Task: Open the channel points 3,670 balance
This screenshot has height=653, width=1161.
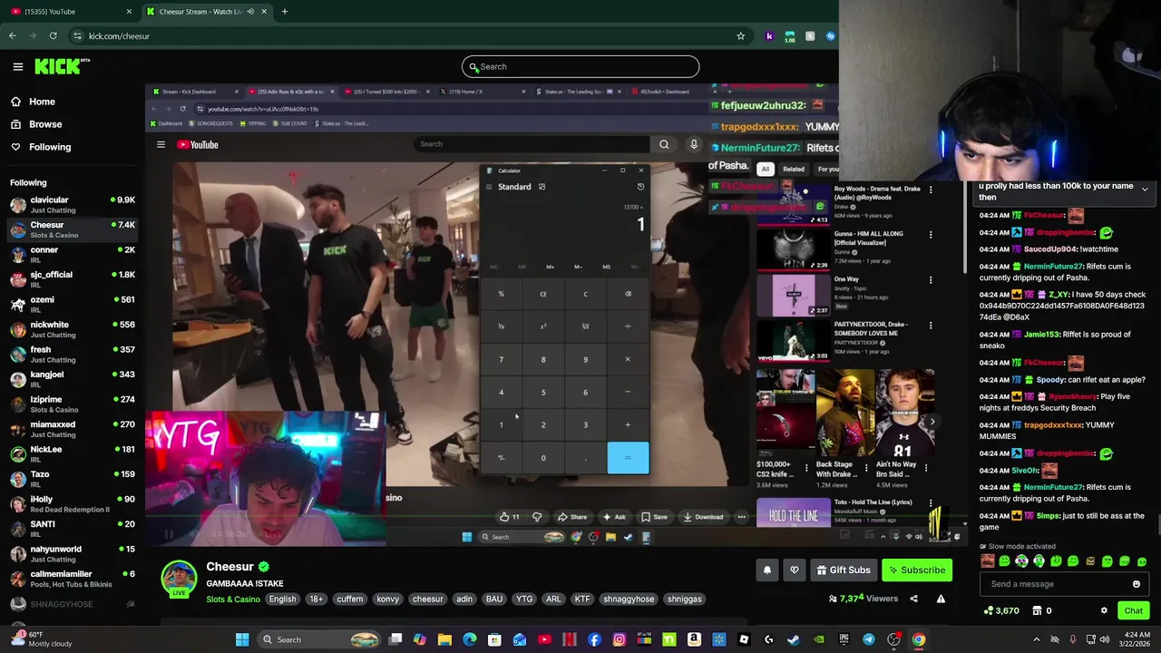Action: click(x=1002, y=610)
